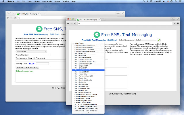Open the File menu

click(18, 1)
